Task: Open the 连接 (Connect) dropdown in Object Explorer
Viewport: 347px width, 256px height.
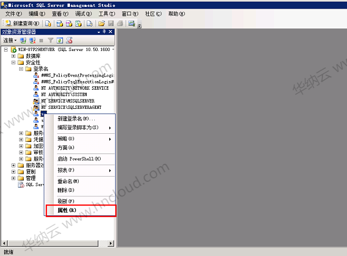Action: (x=10, y=41)
